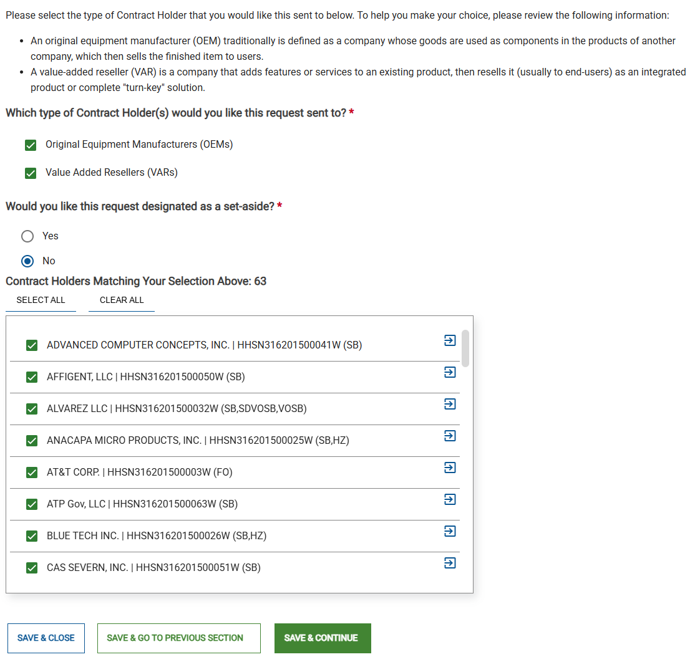The height and width of the screenshot is (667, 695).
Task: Uncheck Original Equipment Manufacturers (OEMs)
Action: pyautogui.click(x=31, y=145)
